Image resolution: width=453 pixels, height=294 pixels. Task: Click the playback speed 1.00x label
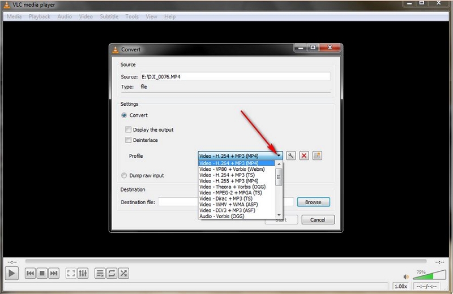401,286
